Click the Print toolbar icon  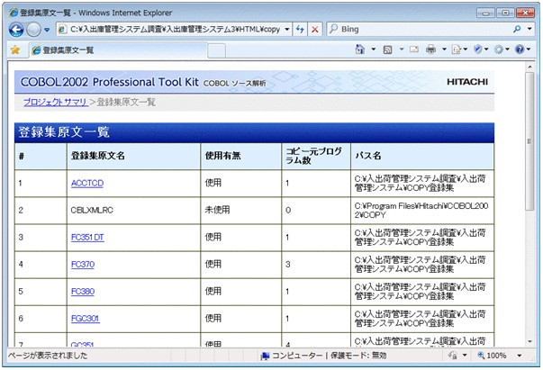click(431, 50)
